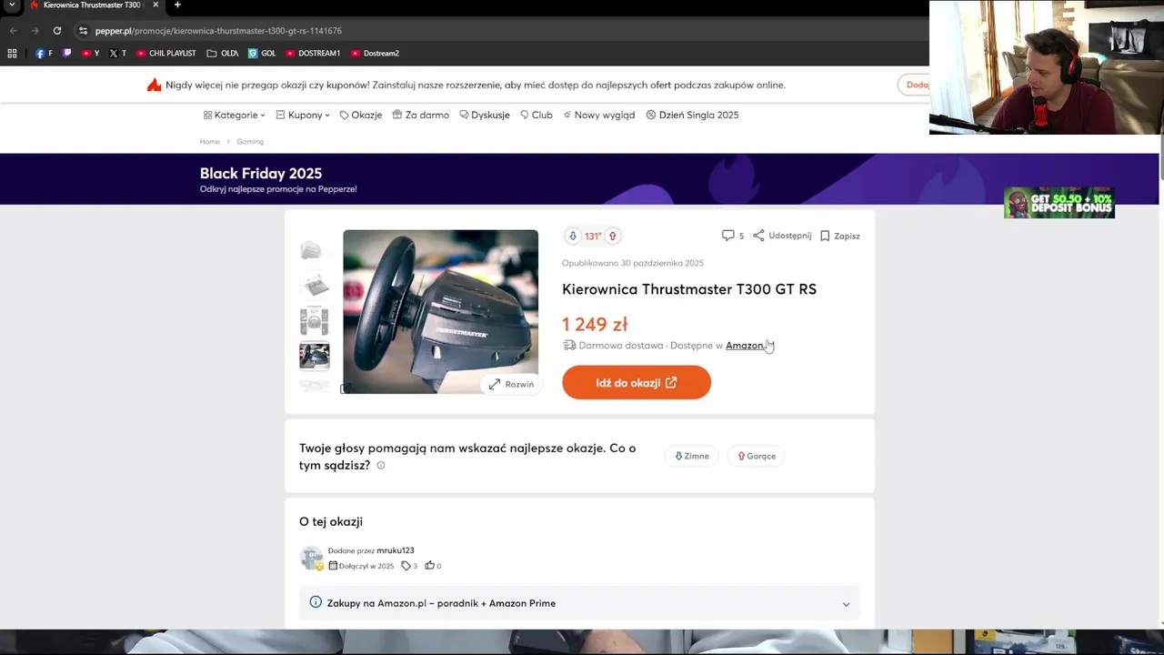Open the Nowy wygląd menu item

coord(599,116)
